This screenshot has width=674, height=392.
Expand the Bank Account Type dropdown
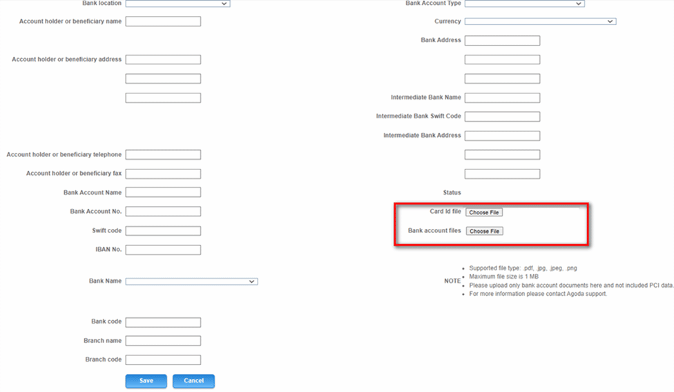click(525, 3)
